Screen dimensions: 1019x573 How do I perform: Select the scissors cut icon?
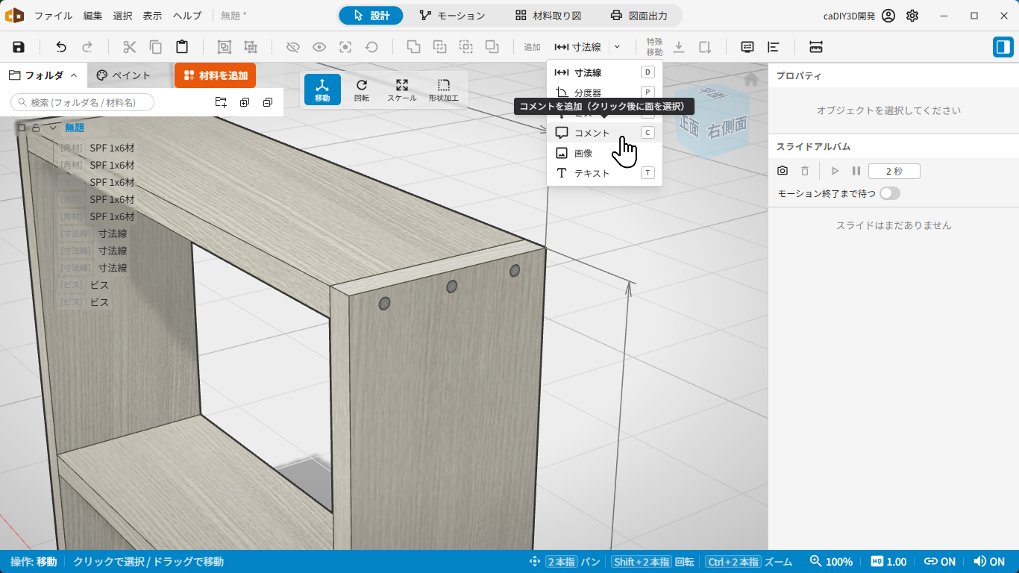[130, 47]
